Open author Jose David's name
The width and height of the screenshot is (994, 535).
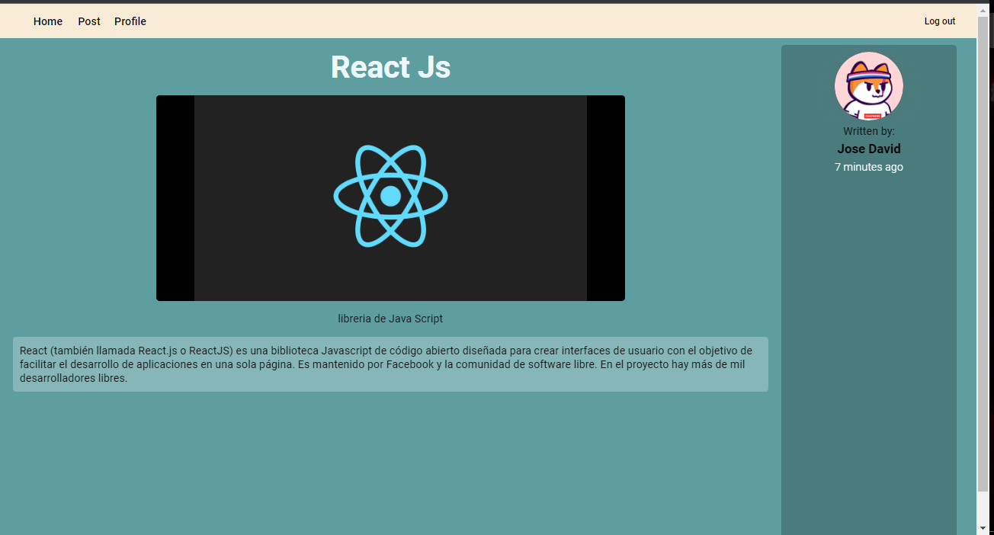click(x=869, y=149)
